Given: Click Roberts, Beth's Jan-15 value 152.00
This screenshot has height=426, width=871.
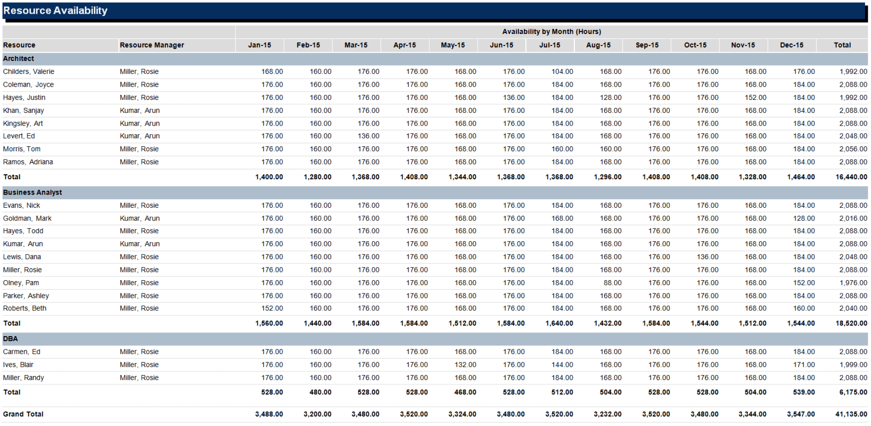Looking at the screenshot, I should (272, 309).
